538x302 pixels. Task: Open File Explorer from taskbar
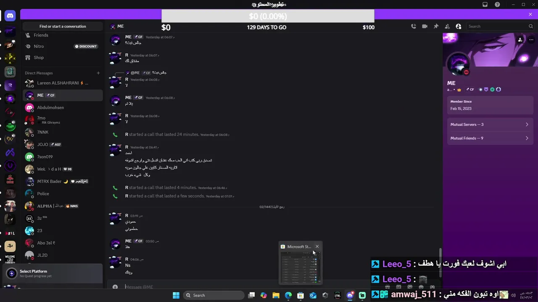coord(276,295)
